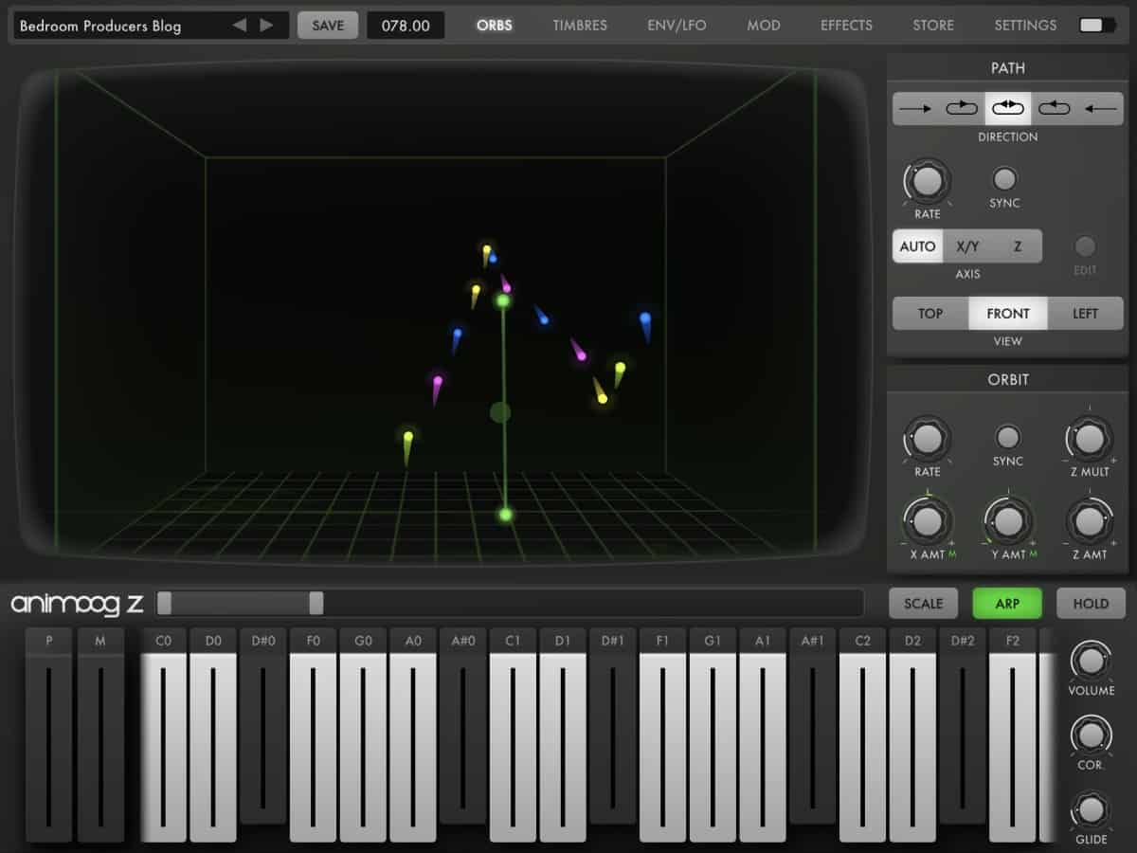Viewport: 1137px width, 853px height.
Task: Open the TIMBRES tab
Action: click(x=580, y=26)
